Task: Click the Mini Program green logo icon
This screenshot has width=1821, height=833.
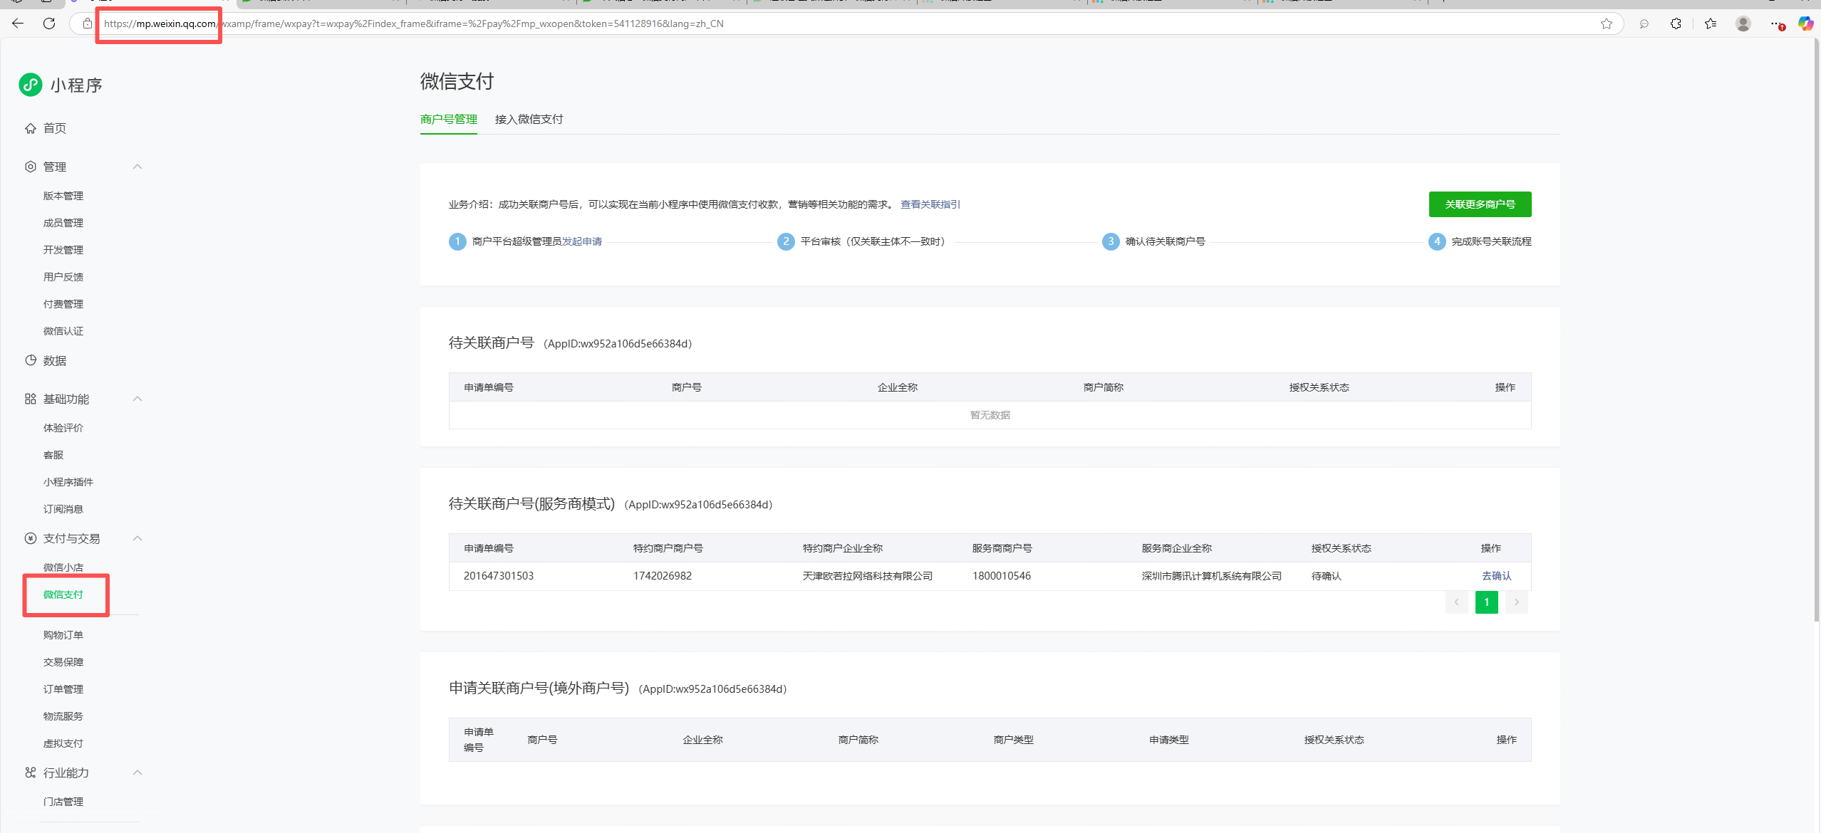Action: point(31,85)
